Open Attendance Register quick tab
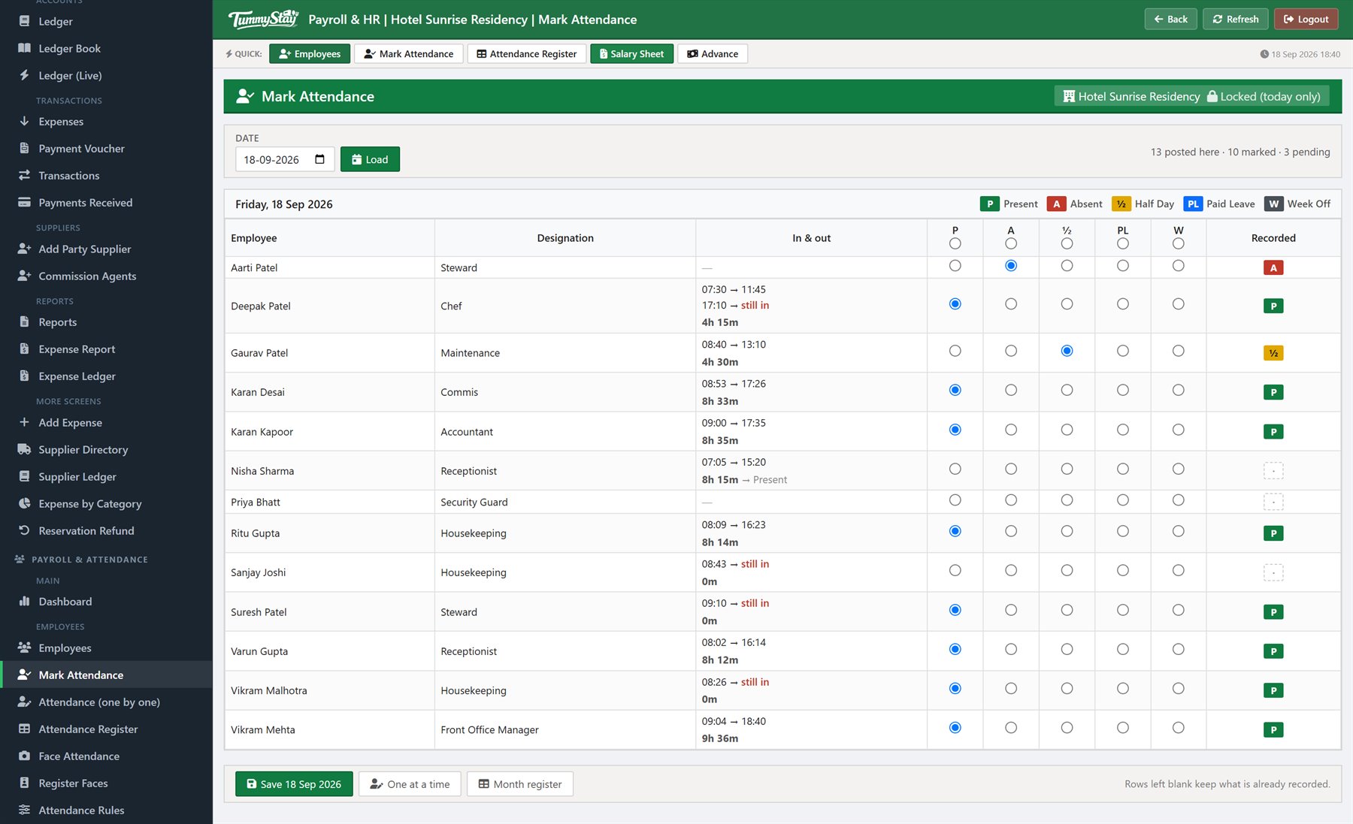Screen dimensions: 1353x824 526,53
